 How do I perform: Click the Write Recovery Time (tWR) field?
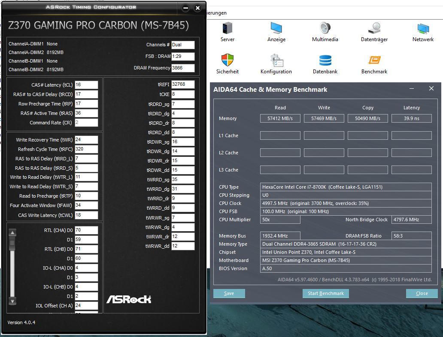[86, 140]
